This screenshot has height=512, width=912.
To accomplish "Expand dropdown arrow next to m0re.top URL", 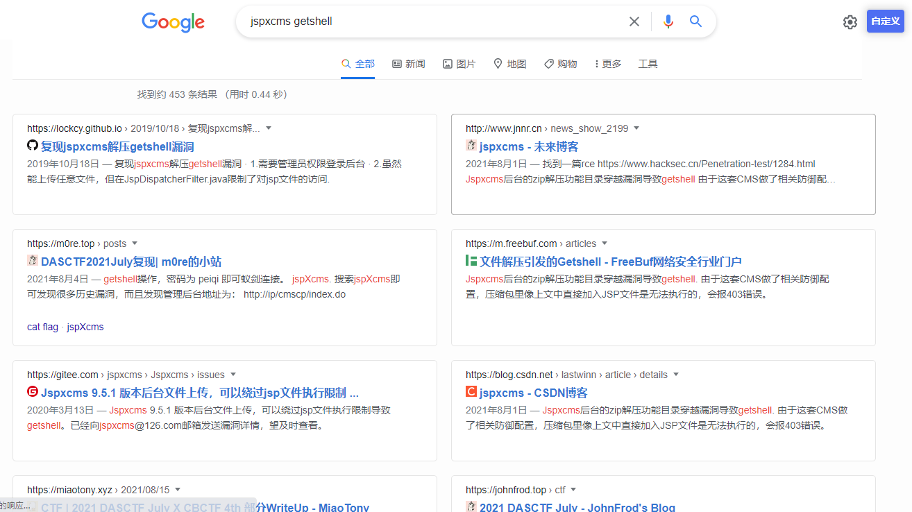I will tap(135, 244).
